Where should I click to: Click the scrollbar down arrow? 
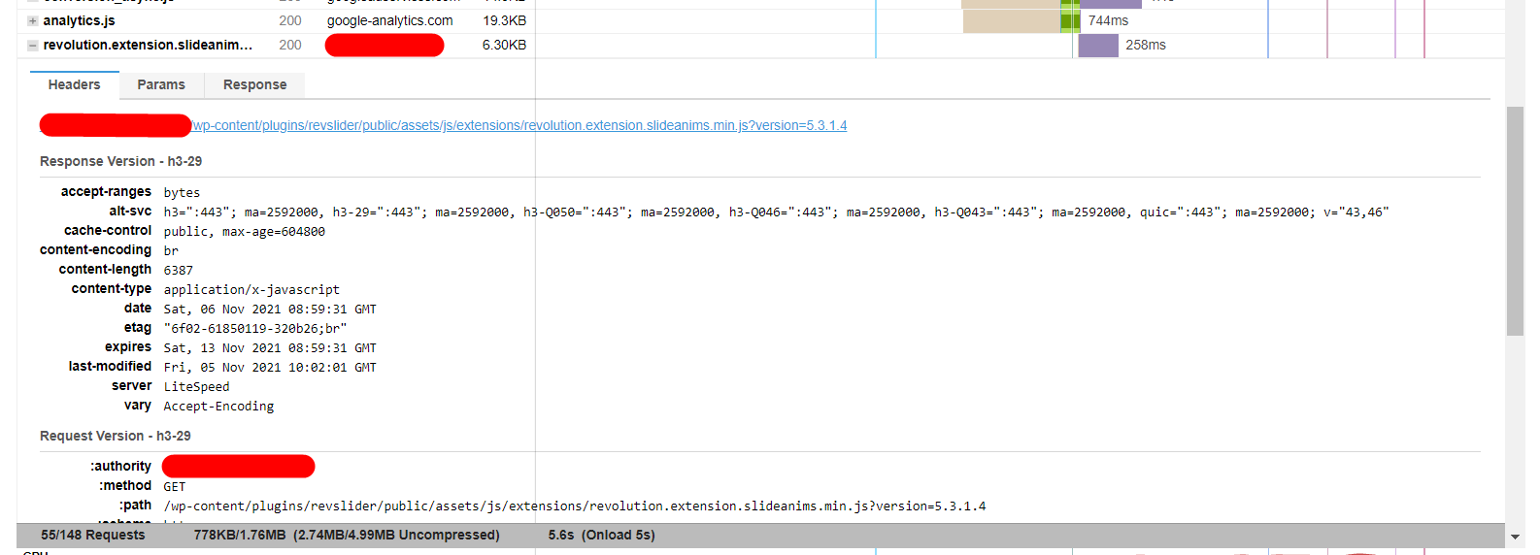(x=1515, y=537)
